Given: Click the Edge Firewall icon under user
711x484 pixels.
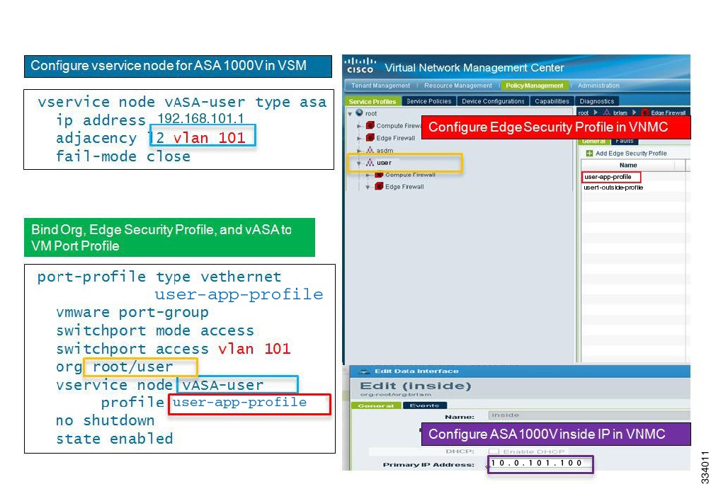Looking at the screenshot, I should pos(379,186).
